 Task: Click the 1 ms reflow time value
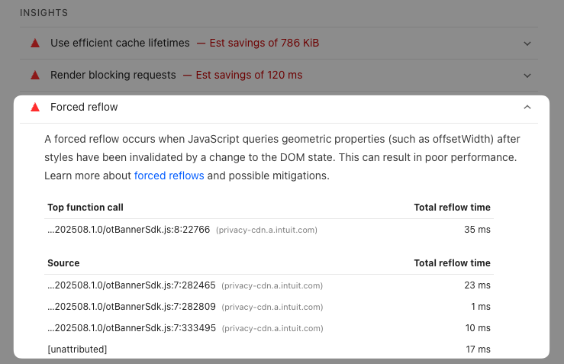(481, 307)
